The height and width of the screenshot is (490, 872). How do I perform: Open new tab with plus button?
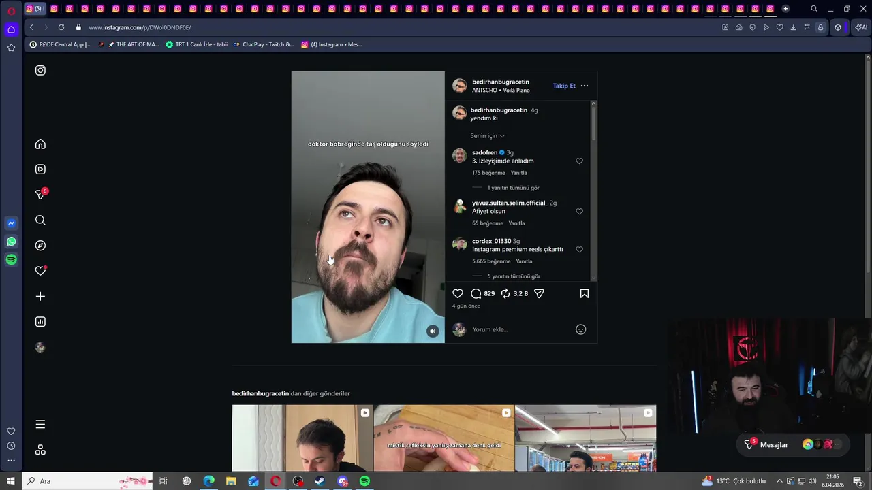coord(785,9)
